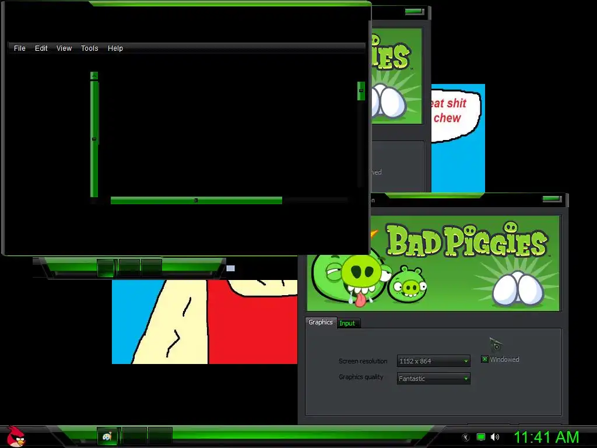Click the Screen resolution label
Image resolution: width=597 pixels, height=448 pixels.
click(363, 361)
